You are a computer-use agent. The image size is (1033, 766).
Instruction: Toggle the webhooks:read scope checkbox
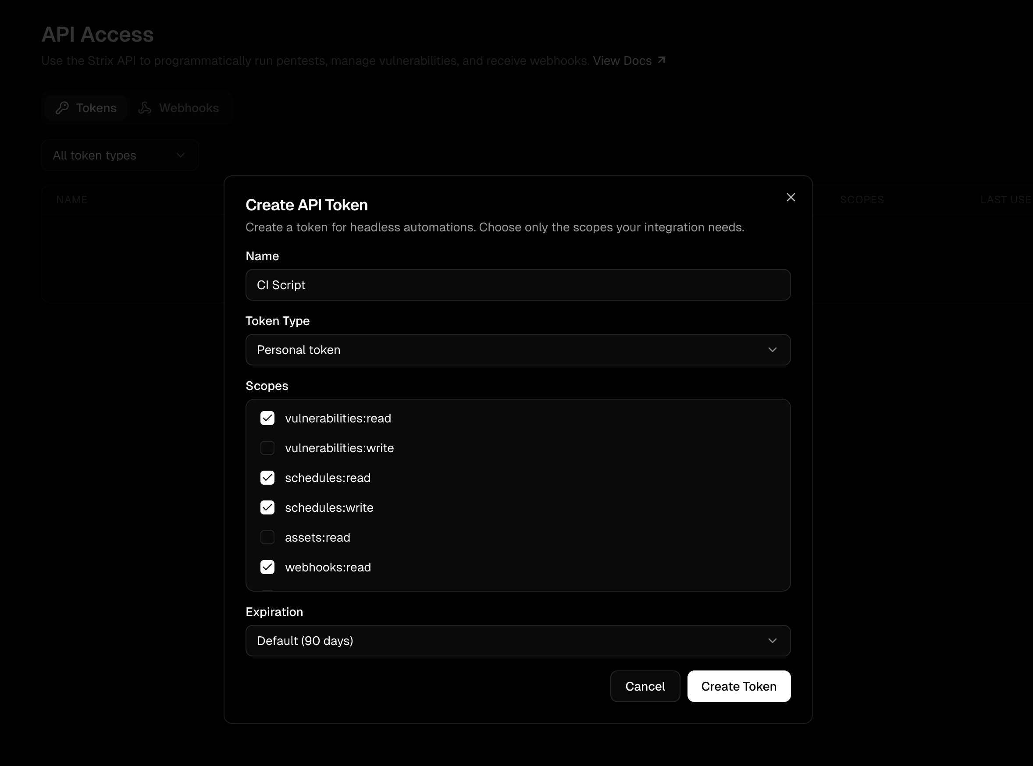click(x=267, y=567)
